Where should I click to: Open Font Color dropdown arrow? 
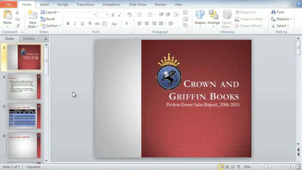pos(131,24)
